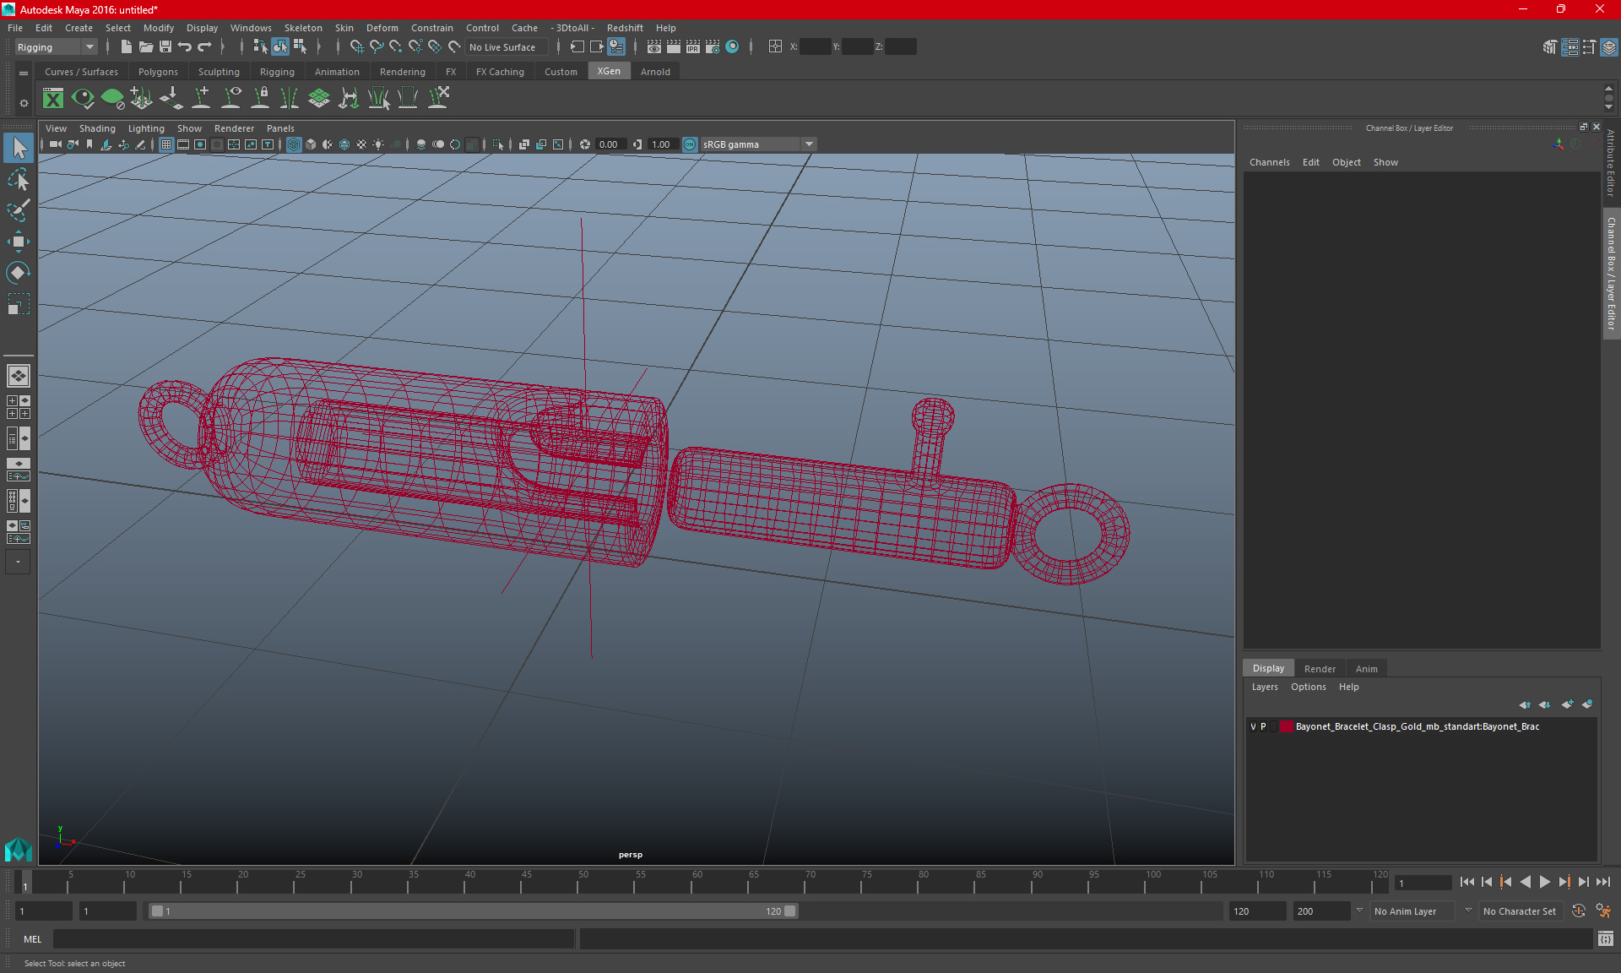Open the Skeleton menu
The image size is (1621, 973).
click(x=303, y=28)
